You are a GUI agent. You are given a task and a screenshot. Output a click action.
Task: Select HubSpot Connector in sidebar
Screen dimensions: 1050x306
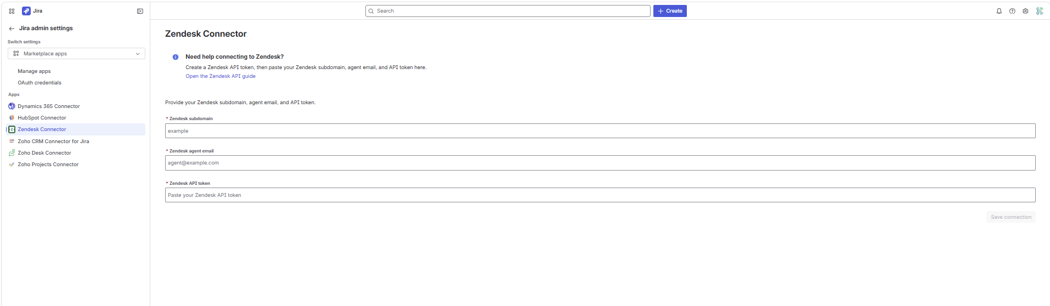coord(42,118)
